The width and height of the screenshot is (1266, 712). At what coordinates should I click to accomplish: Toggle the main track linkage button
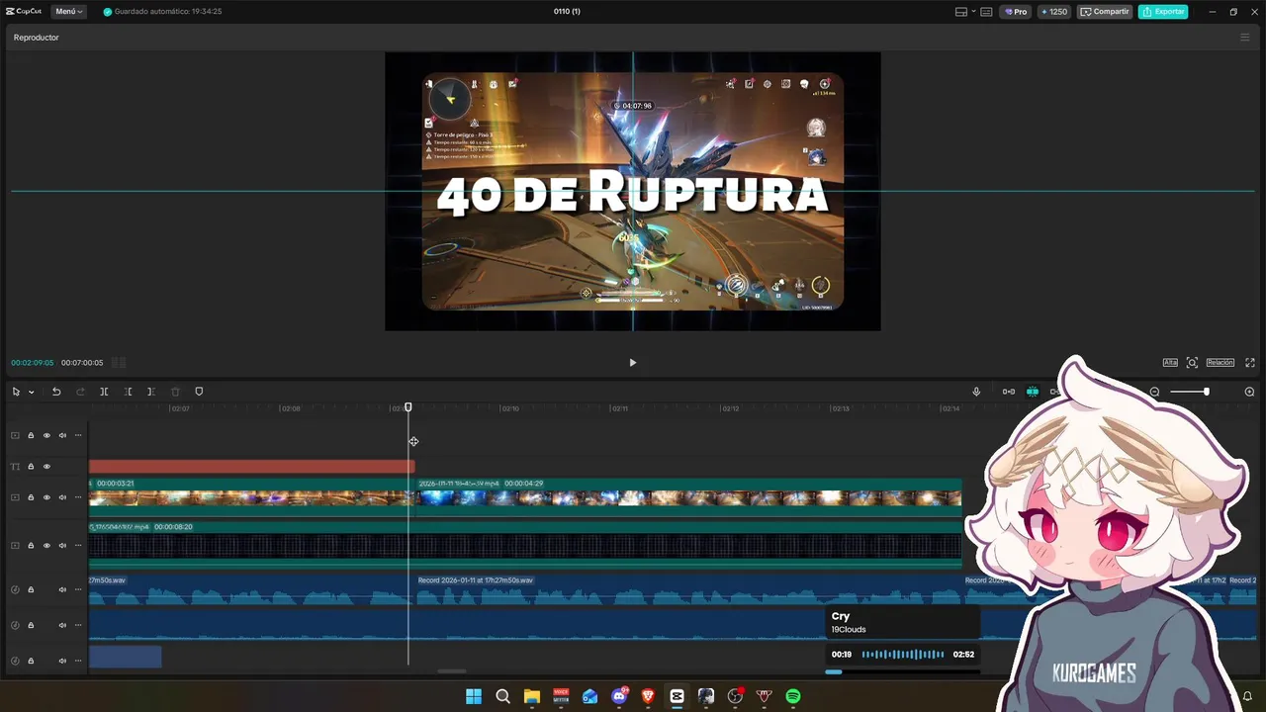pos(1009,392)
